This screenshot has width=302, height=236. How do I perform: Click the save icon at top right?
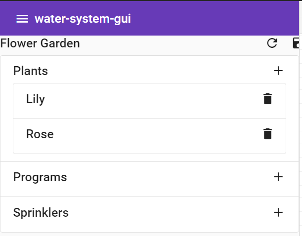[x=297, y=43]
